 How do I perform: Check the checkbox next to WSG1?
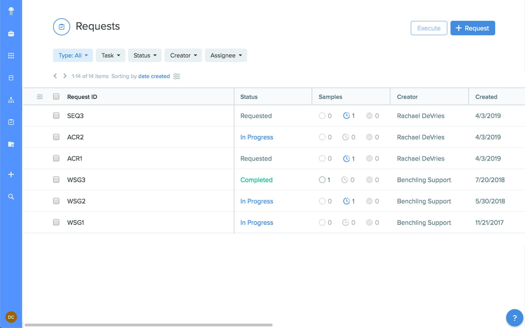56,222
